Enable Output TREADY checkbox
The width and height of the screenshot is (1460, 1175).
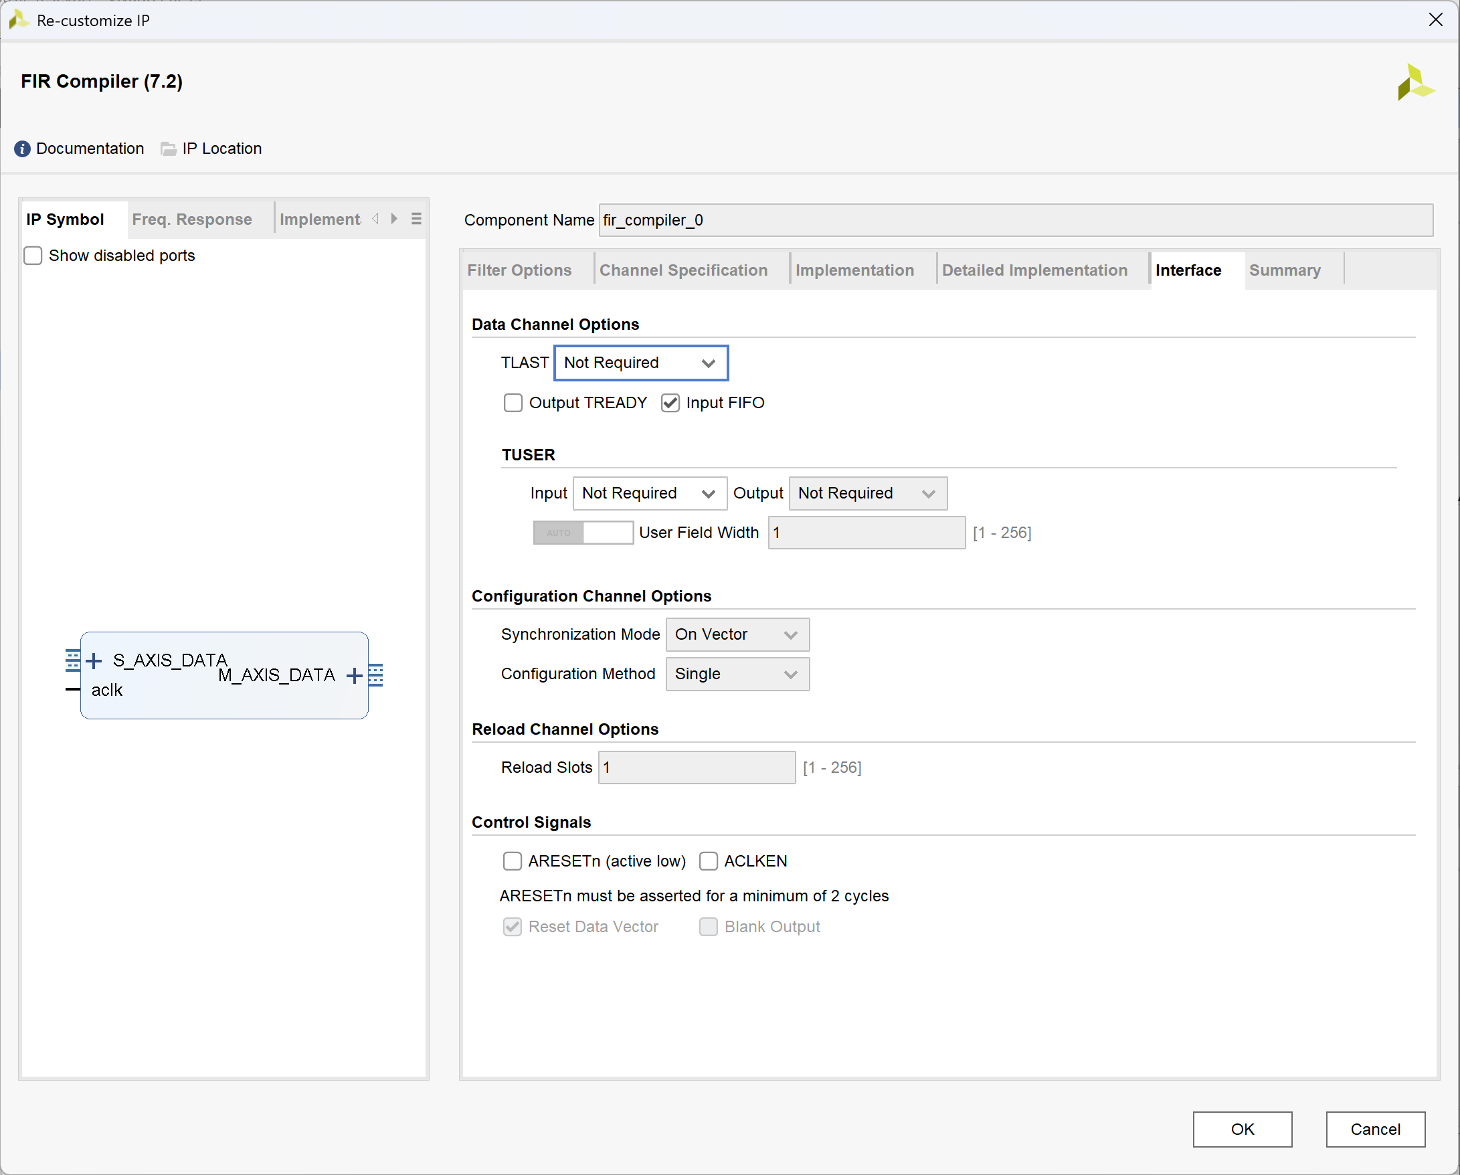pos(513,403)
